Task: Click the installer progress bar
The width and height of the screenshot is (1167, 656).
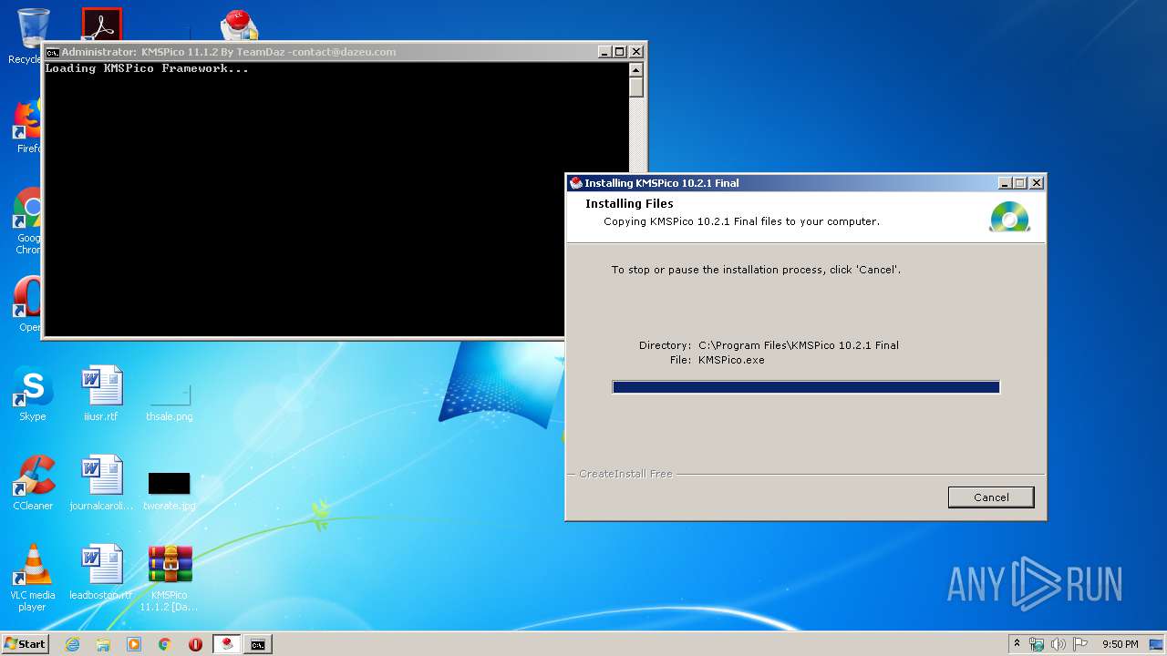Action: [806, 387]
